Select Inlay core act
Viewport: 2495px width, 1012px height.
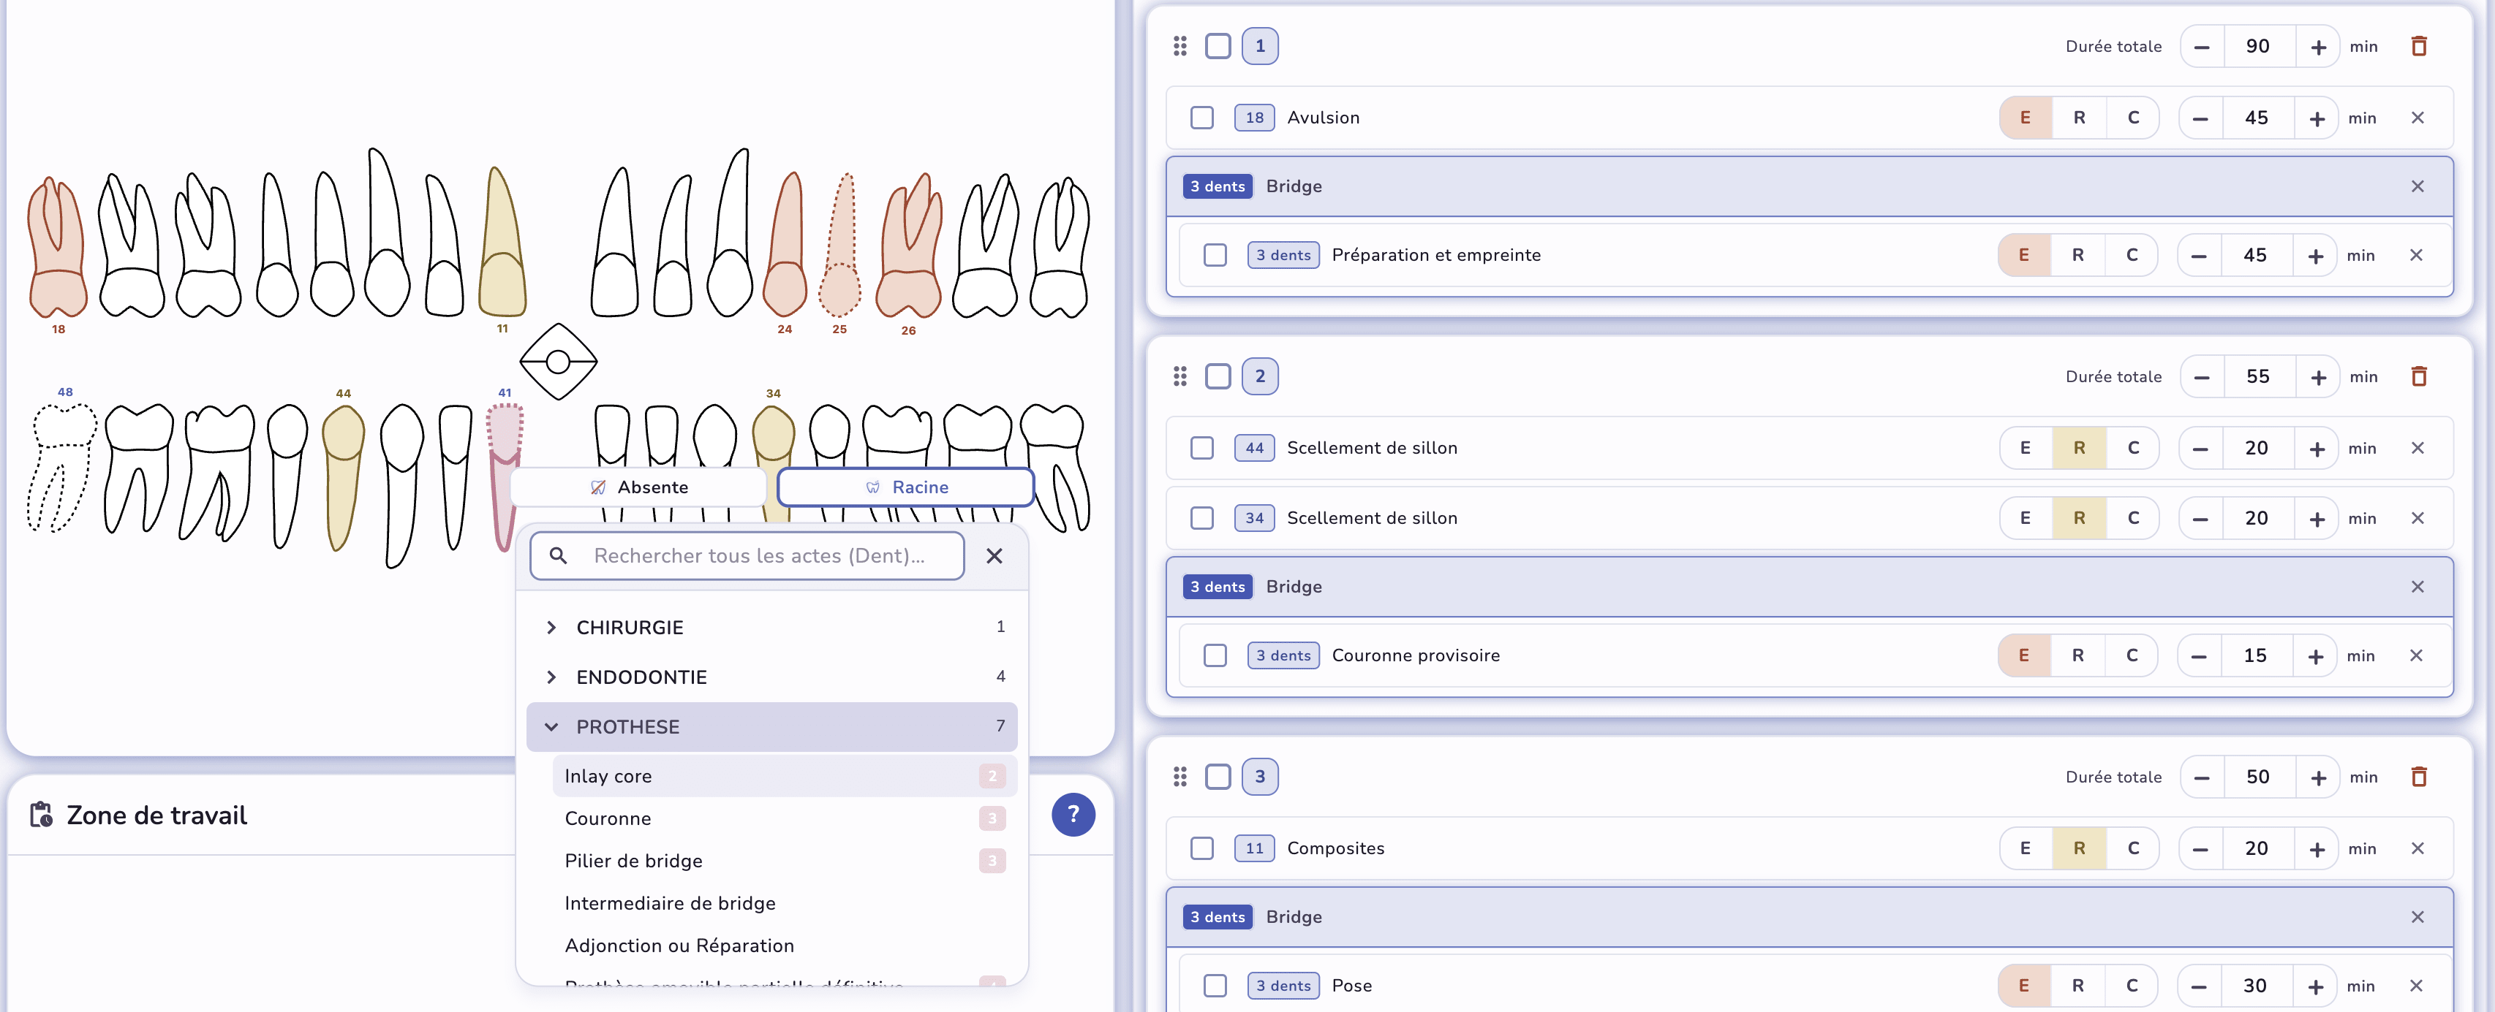click(608, 776)
